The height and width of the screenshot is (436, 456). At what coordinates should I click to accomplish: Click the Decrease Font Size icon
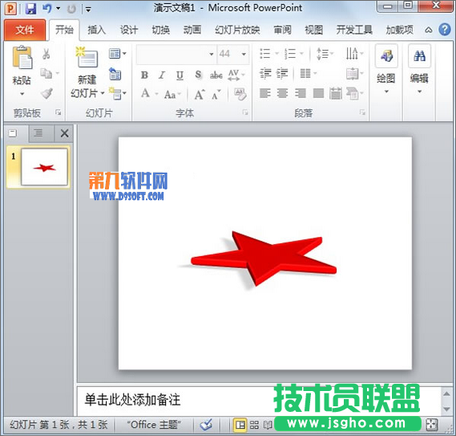click(216, 95)
